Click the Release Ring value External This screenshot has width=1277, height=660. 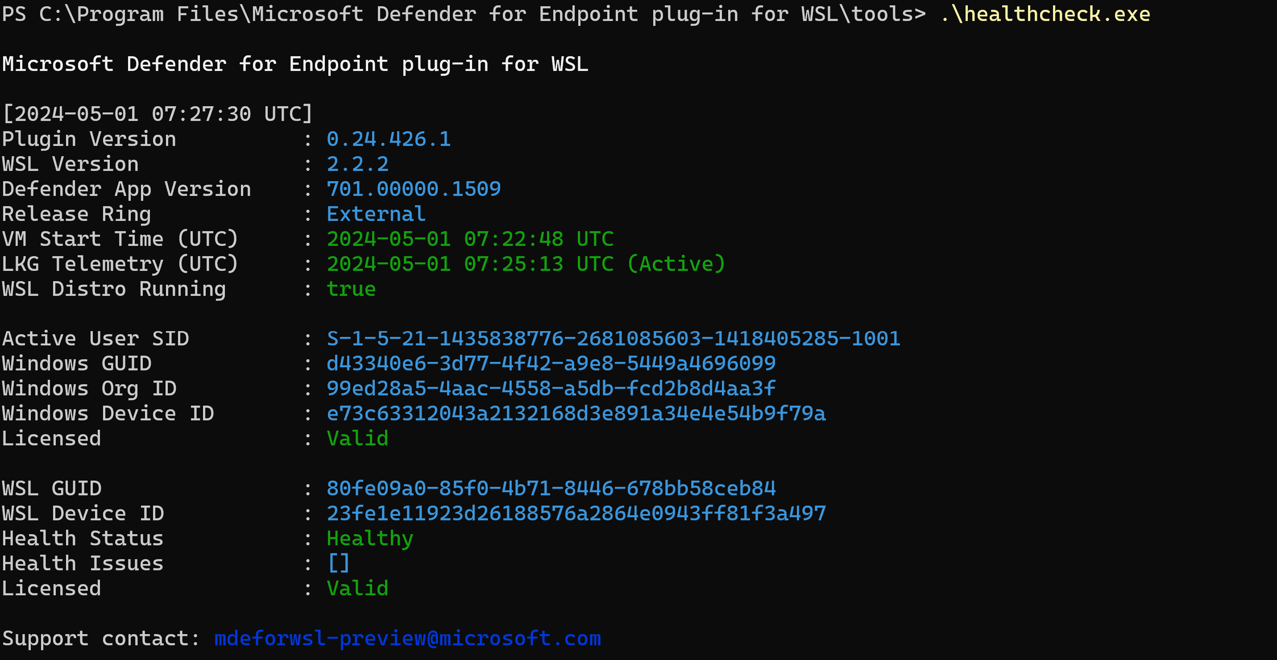[376, 214]
